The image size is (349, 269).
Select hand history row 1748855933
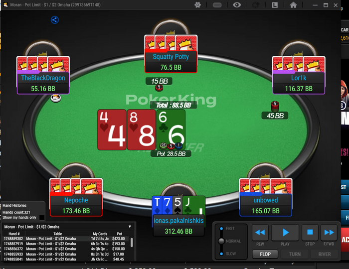click(66, 254)
